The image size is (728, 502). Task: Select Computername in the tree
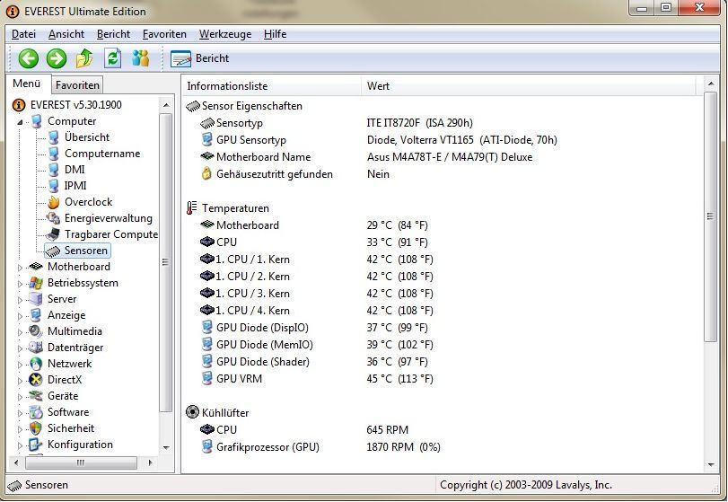tap(102, 154)
